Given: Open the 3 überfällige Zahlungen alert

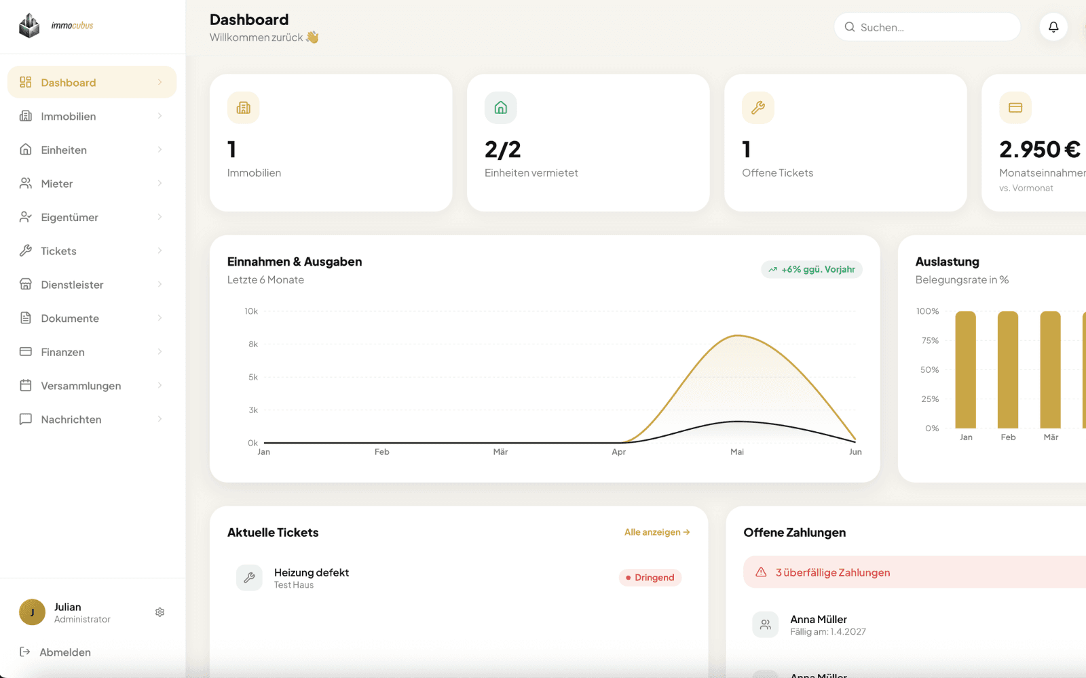Looking at the screenshot, I should (x=914, y=572).
